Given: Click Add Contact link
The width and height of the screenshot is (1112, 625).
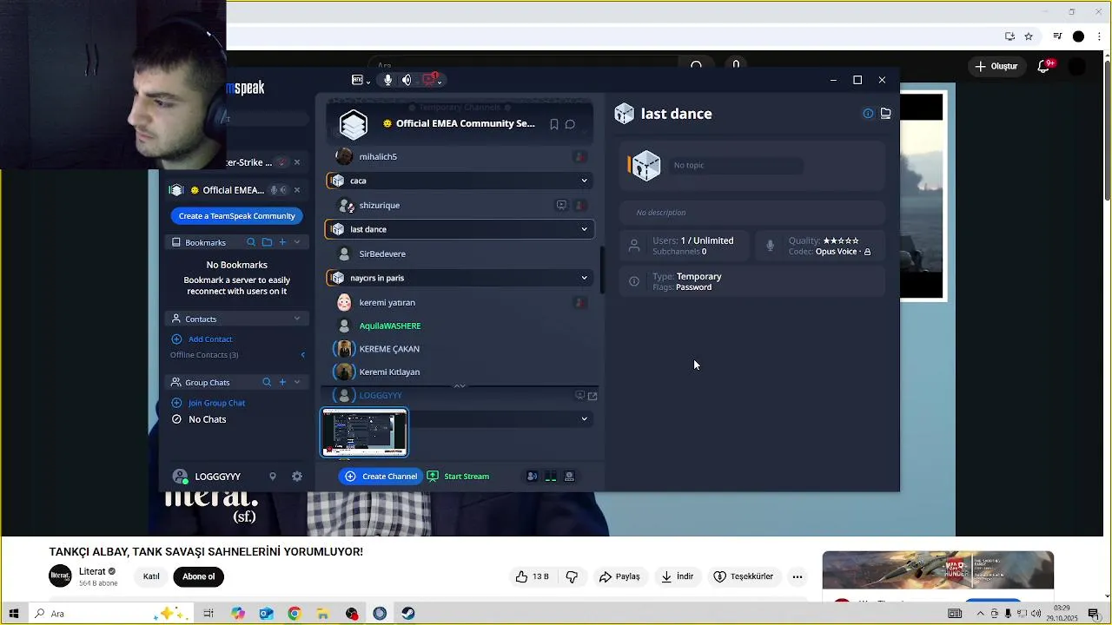Looking at the screenshot, I should pos(210,339).
